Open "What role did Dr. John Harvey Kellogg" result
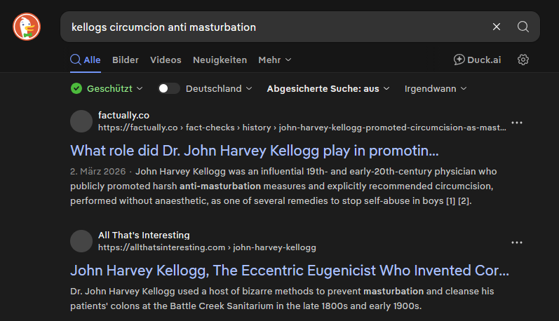Image resolution: width=559 pixels, height=321 pixels. pyautogui.click(x=254, y=151)
